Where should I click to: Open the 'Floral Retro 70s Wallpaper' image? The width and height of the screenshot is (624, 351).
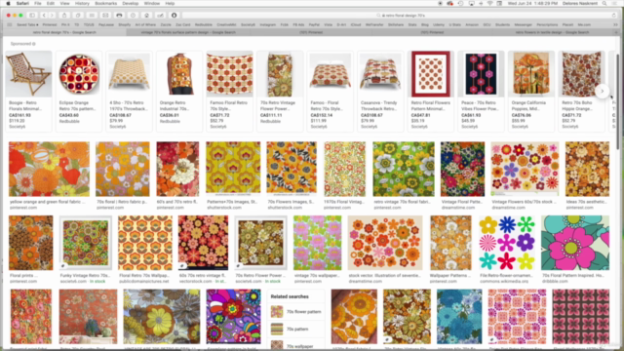tap(145, 243)
